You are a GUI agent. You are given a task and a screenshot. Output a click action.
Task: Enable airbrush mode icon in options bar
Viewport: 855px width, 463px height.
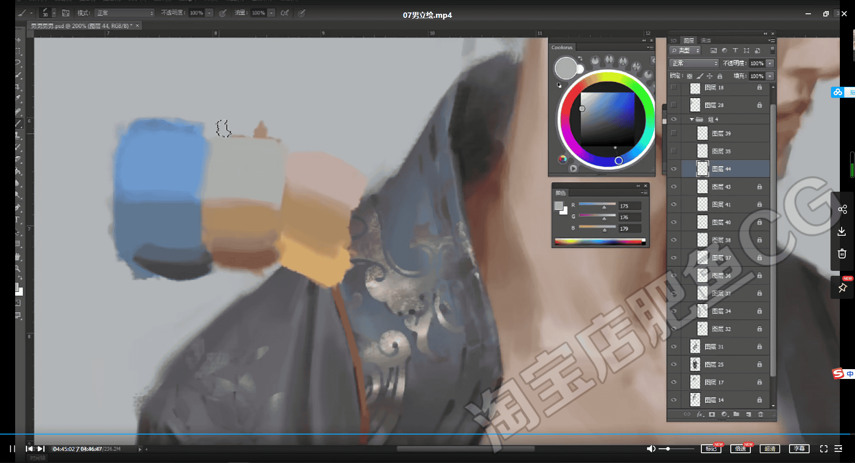coord(285,13)
